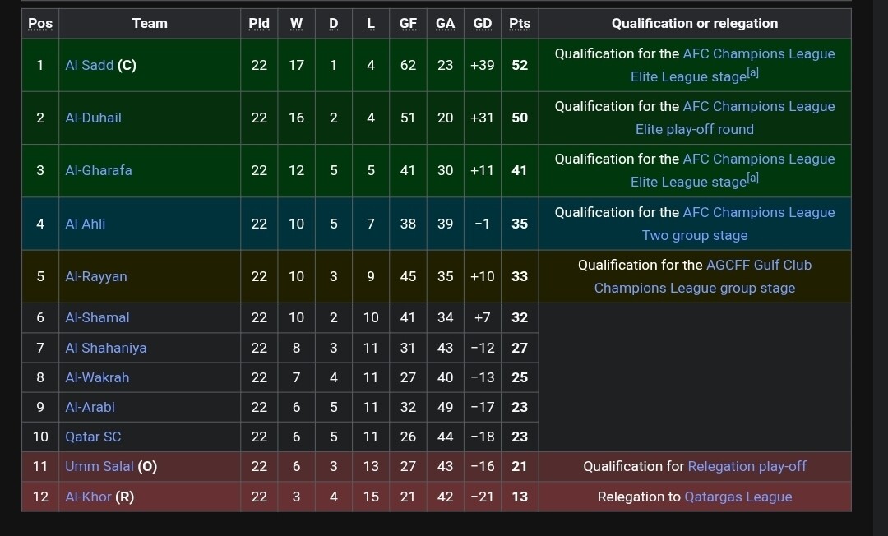Image resolution: width=888 pixels, height=536 pixels.
Task: Select the Al-Shamal team link
Action: click(97, 317)
